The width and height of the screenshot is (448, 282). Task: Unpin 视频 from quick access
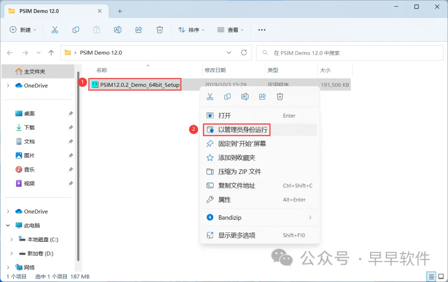(x=71, y=183)
